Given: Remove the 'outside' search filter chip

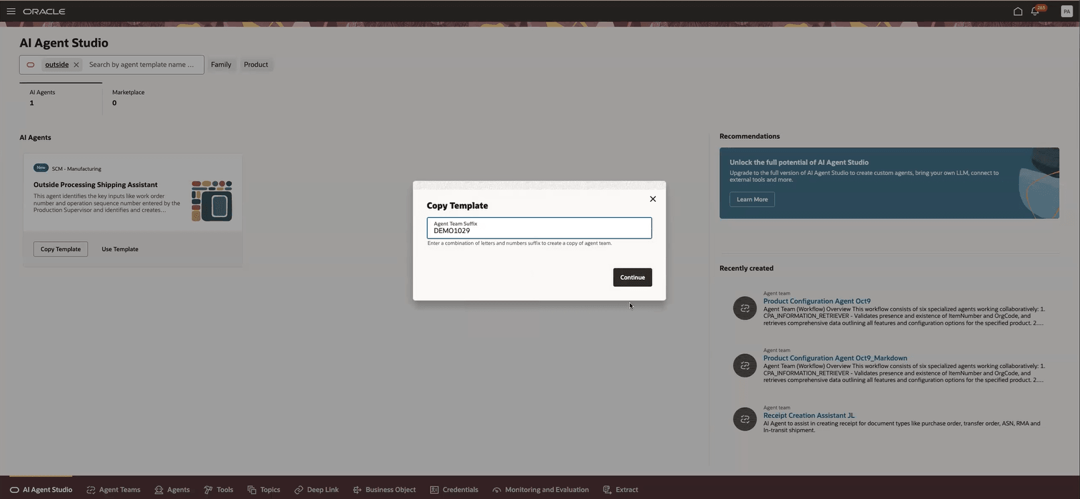Looking at the screenshot, I should click(76, 65).
